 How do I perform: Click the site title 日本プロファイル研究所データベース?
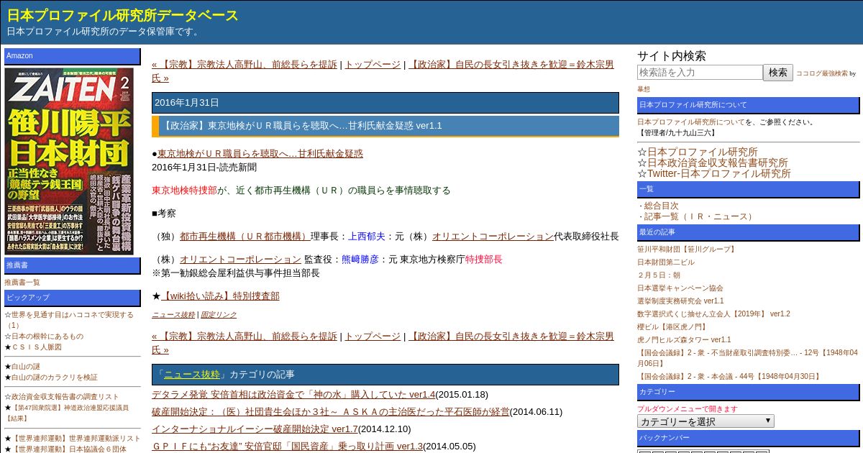[123, 15]
